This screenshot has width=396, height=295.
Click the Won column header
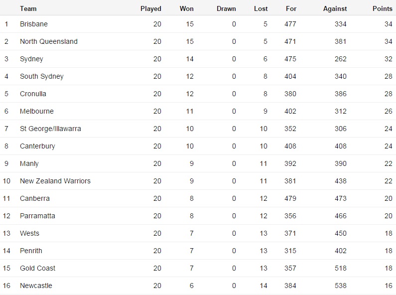point(187,8)
